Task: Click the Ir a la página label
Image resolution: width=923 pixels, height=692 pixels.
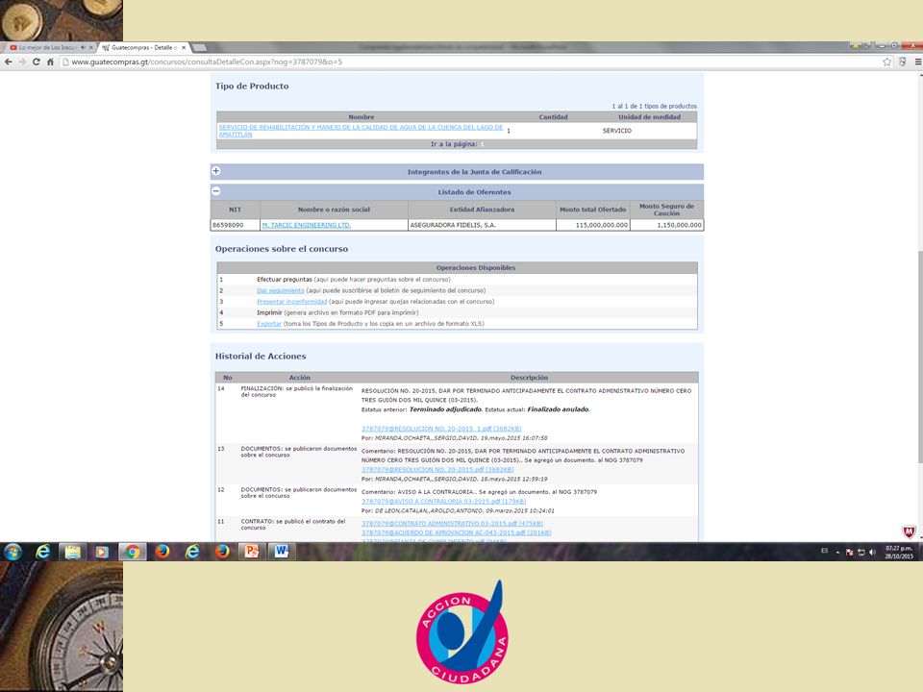Action: [x=454, y=144]
